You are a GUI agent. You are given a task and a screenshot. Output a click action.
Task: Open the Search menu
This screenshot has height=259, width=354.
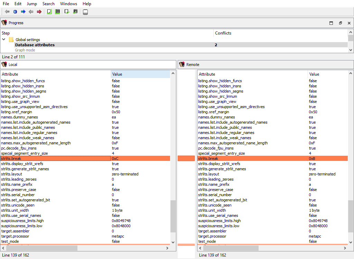point(48,4)
